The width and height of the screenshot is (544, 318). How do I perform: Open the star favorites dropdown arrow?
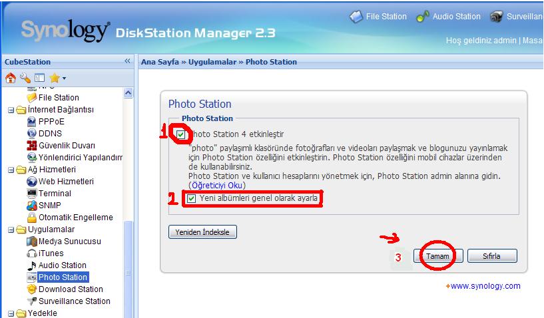[64, 79]
